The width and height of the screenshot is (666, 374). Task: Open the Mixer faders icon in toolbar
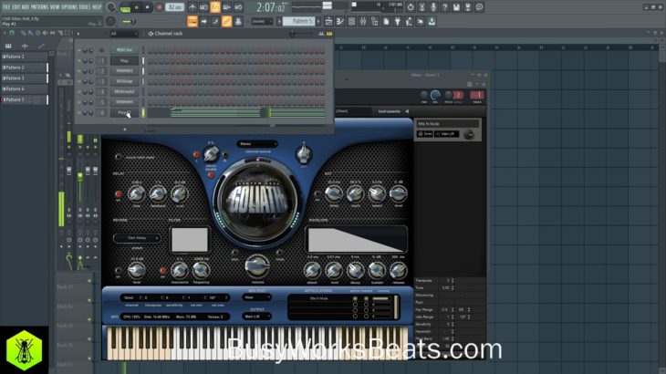(363, 21)
